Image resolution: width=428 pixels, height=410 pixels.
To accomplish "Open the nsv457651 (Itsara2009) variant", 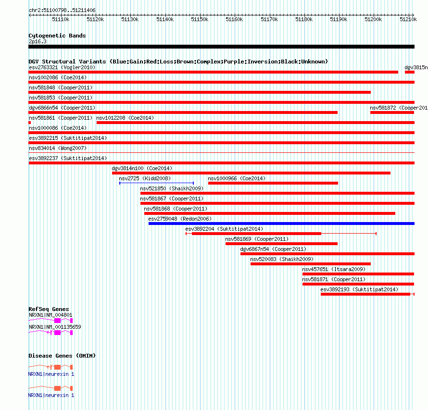I will tap(334, 269).
